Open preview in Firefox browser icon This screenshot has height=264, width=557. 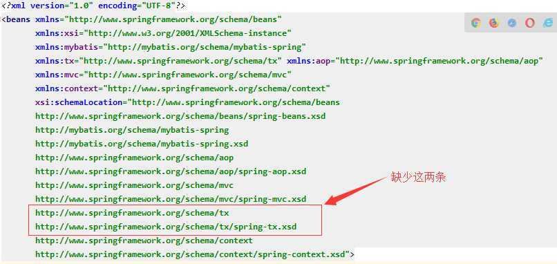click(x=494, y=23)
